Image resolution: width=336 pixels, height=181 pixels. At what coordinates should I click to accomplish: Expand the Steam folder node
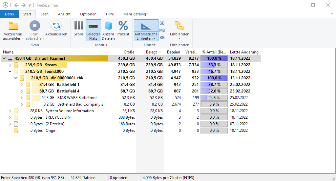coord(10,65)
